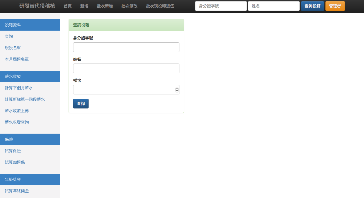Open 薪水收發上傳 link
364x198 pixels.
pyautogui.click(x=17, y=111)
